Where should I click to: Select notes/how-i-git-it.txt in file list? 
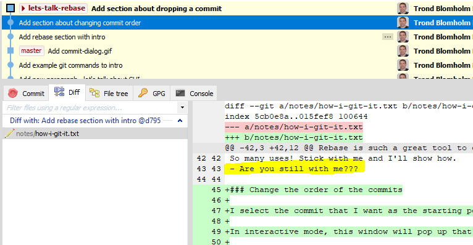(94, 134)
